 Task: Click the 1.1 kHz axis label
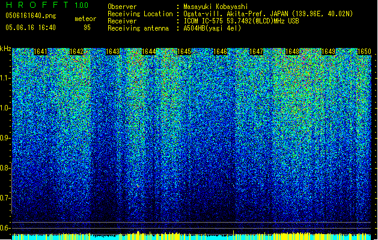pos(5,78)
